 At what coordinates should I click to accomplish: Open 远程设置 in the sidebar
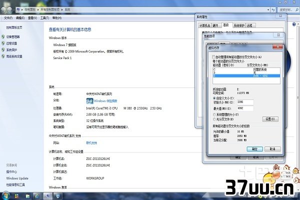(x=11, y=43)
